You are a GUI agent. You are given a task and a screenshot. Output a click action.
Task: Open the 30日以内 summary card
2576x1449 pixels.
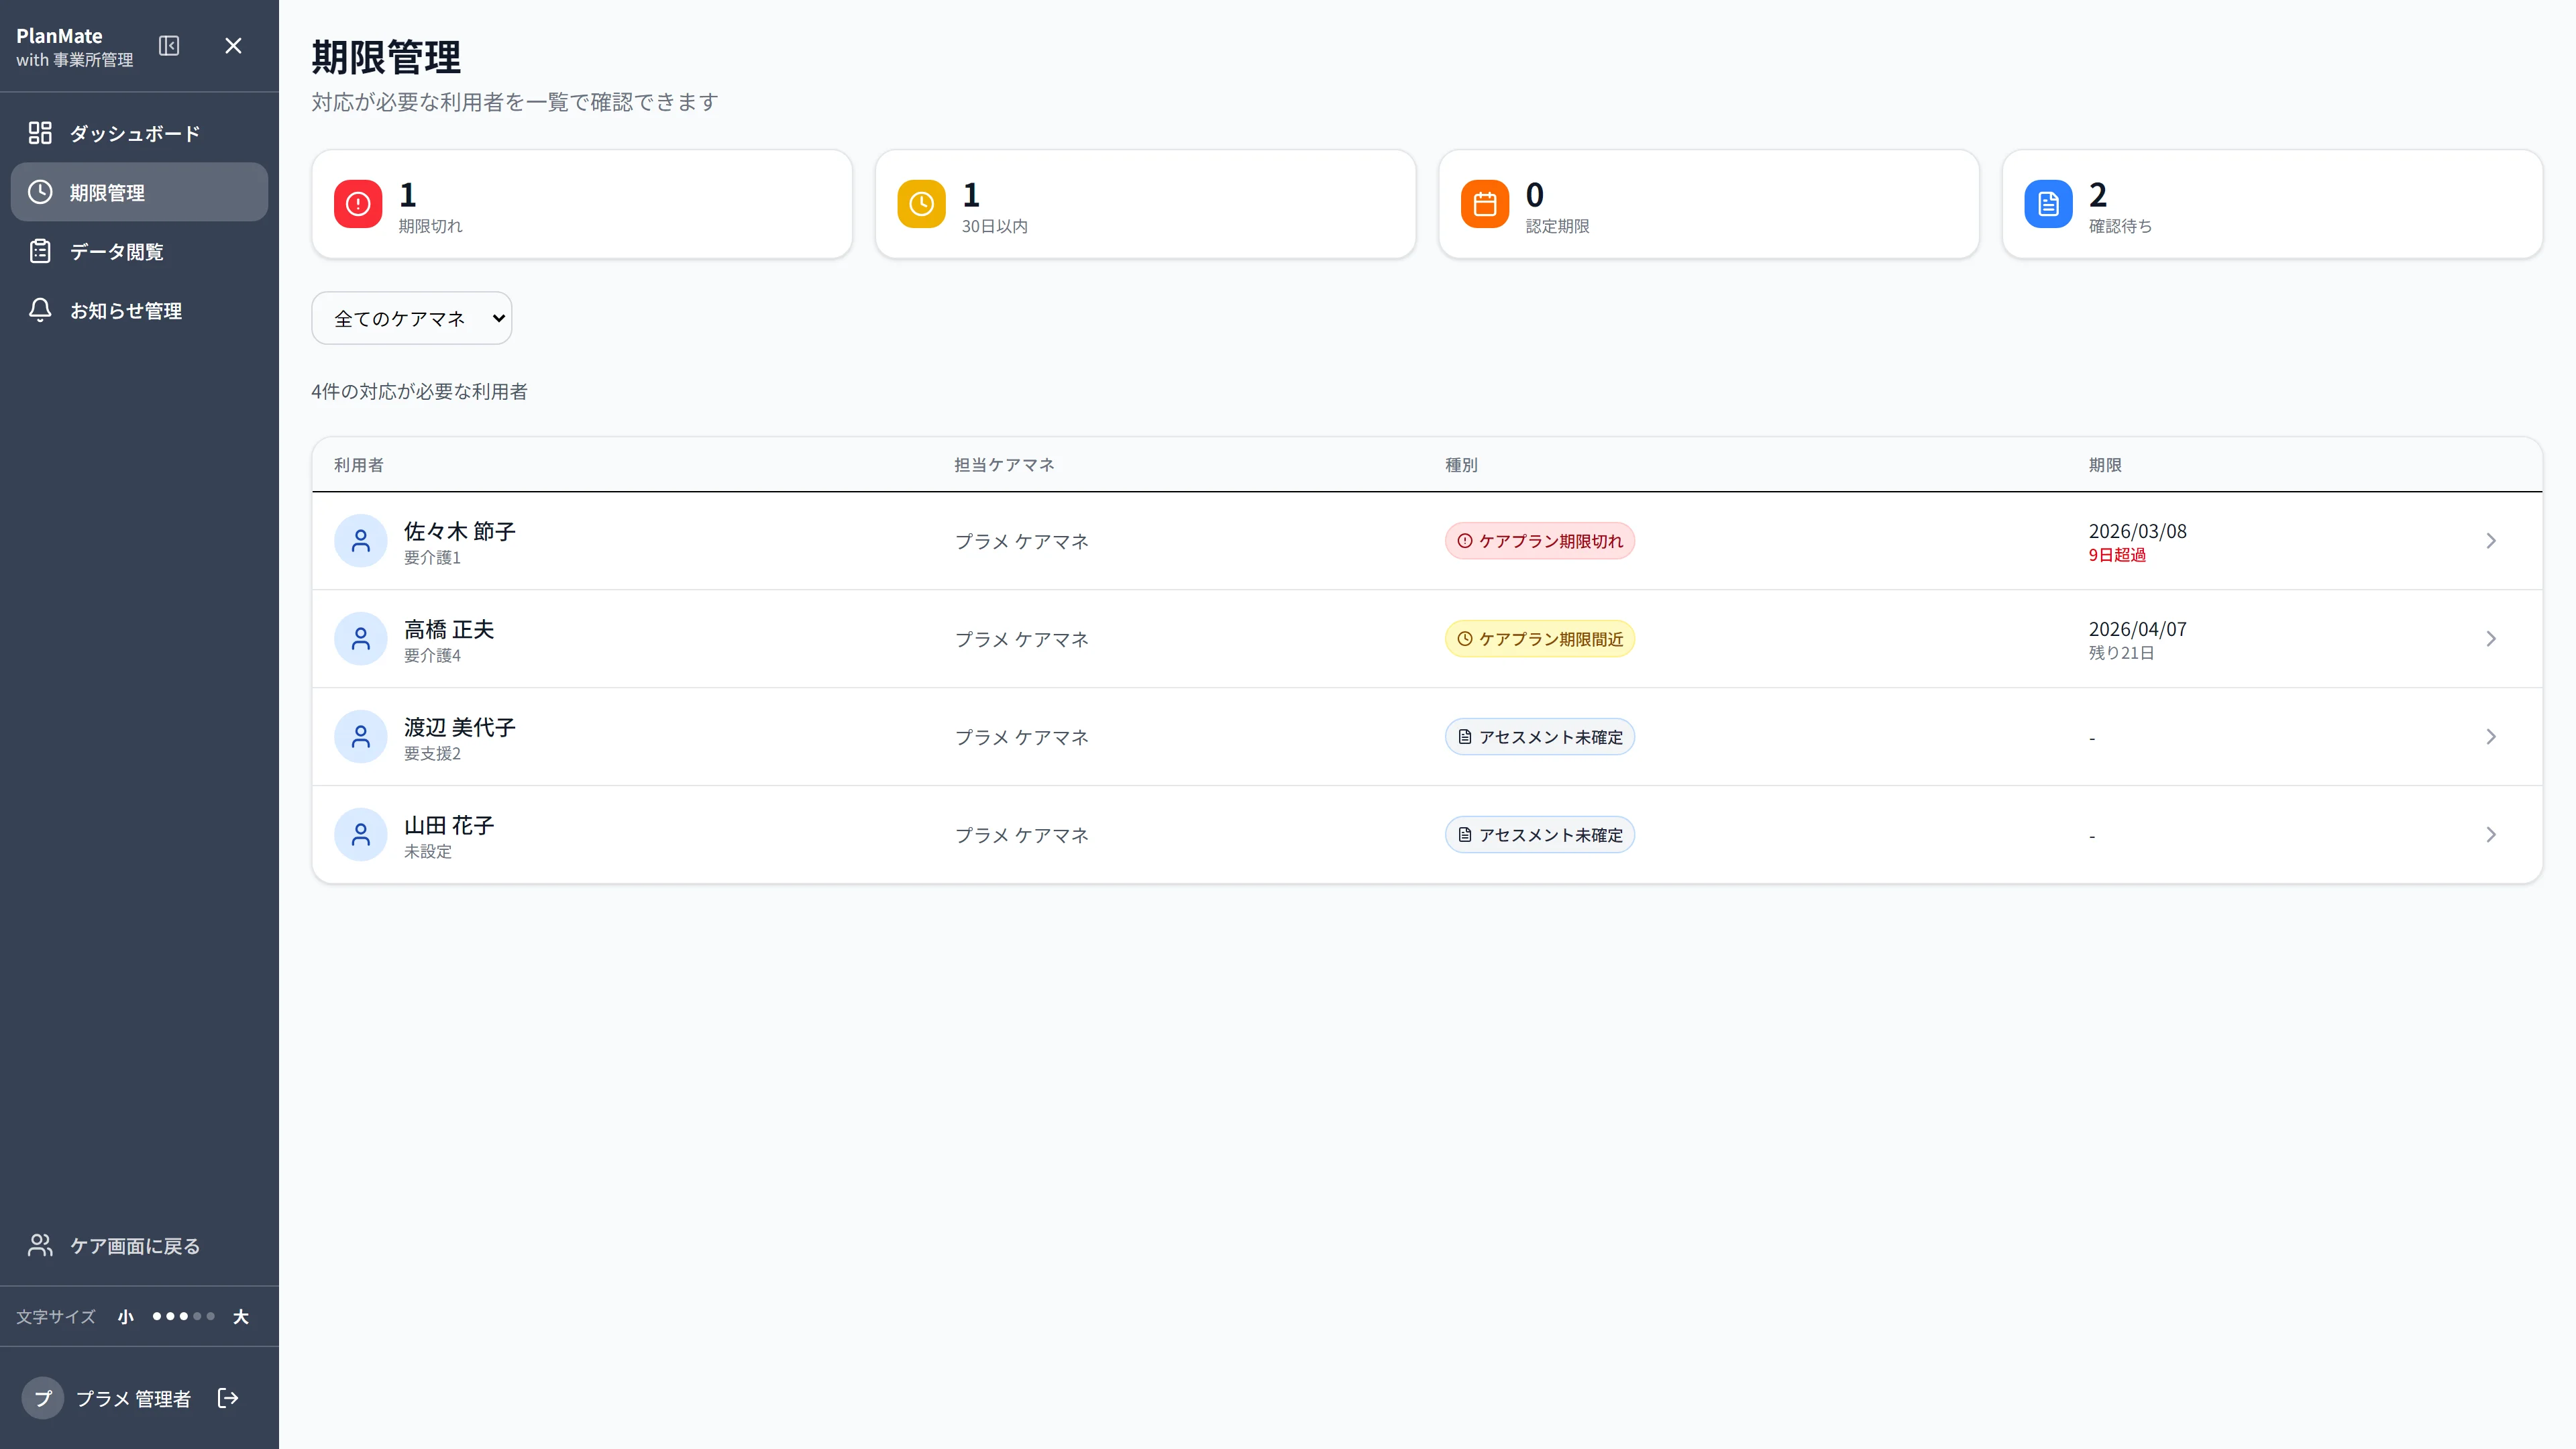tap(1145, 204)
